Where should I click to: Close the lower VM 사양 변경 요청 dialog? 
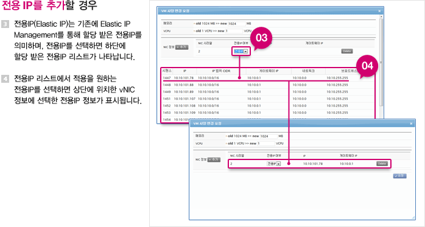(411, 124)
